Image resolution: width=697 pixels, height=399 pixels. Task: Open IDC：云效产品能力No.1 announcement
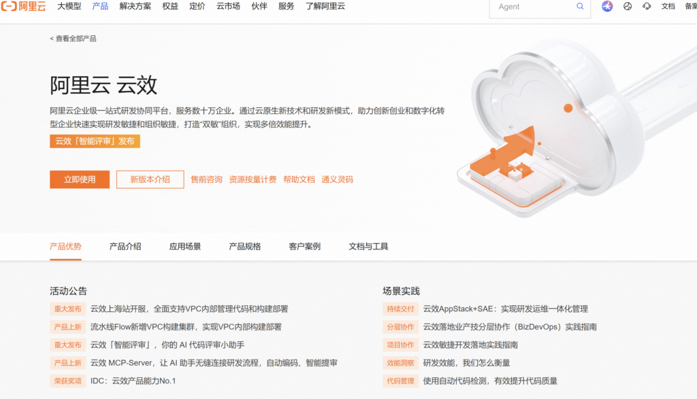133,381
